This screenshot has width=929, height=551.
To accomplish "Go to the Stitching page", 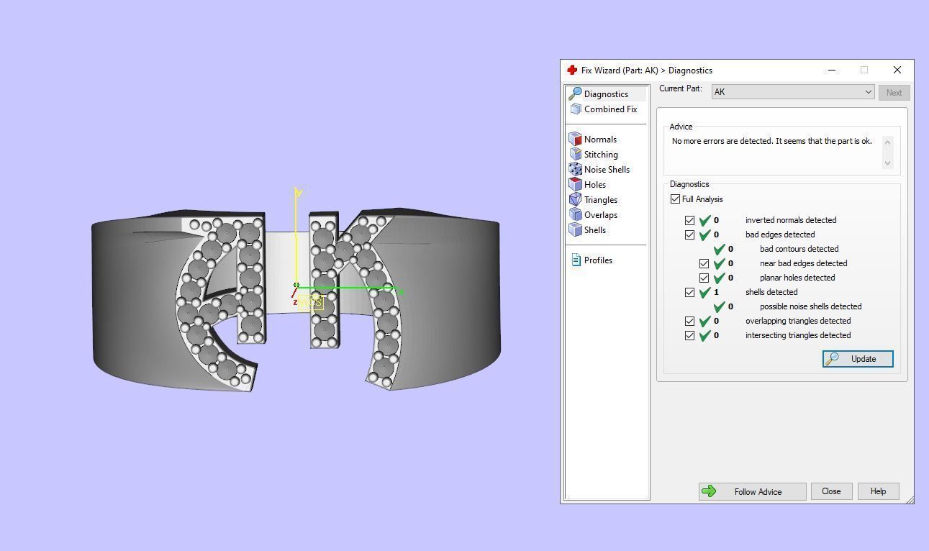I will tap(601, 155).
